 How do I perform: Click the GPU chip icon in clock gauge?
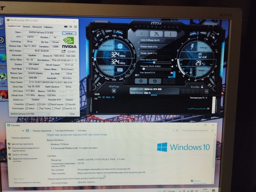[x=120, y=46]
